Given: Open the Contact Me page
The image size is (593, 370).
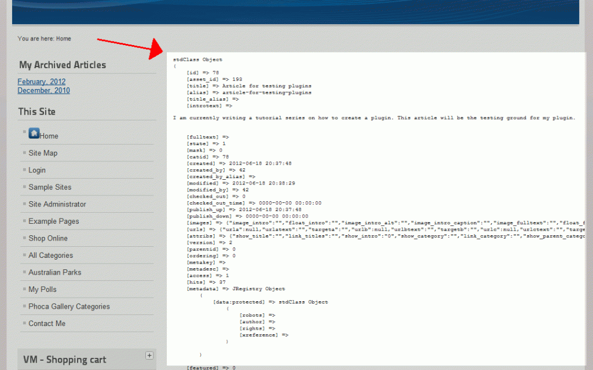Looking at the screenshot, I should click(x=47, y=324).
